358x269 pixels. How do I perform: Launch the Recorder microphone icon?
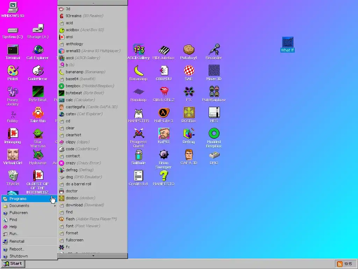point(214,52)
